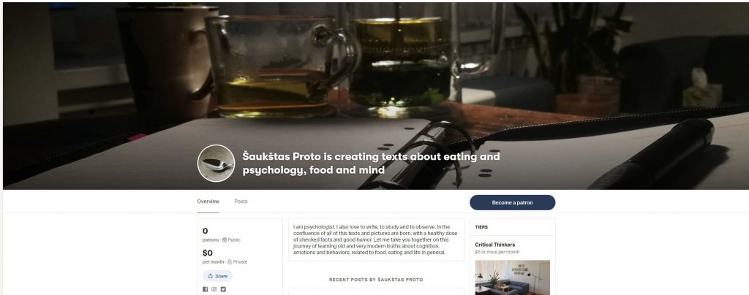This screenshot has width=749, height=295.
Task: Click the tea cup cover banner image
Action: click(374, 96)
